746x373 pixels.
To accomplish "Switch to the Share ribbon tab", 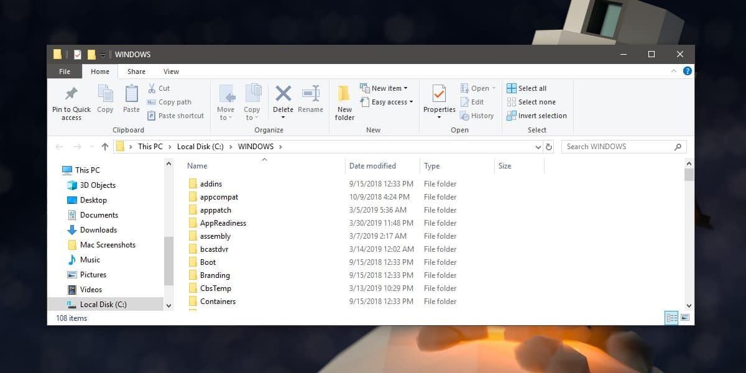I will pyautogui.click(x=136, y=71).
